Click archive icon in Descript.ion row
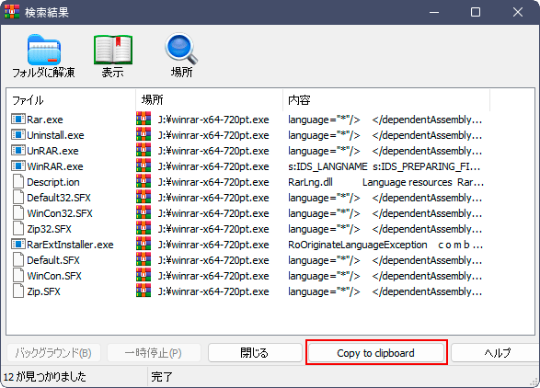 [x=144, y=181]
